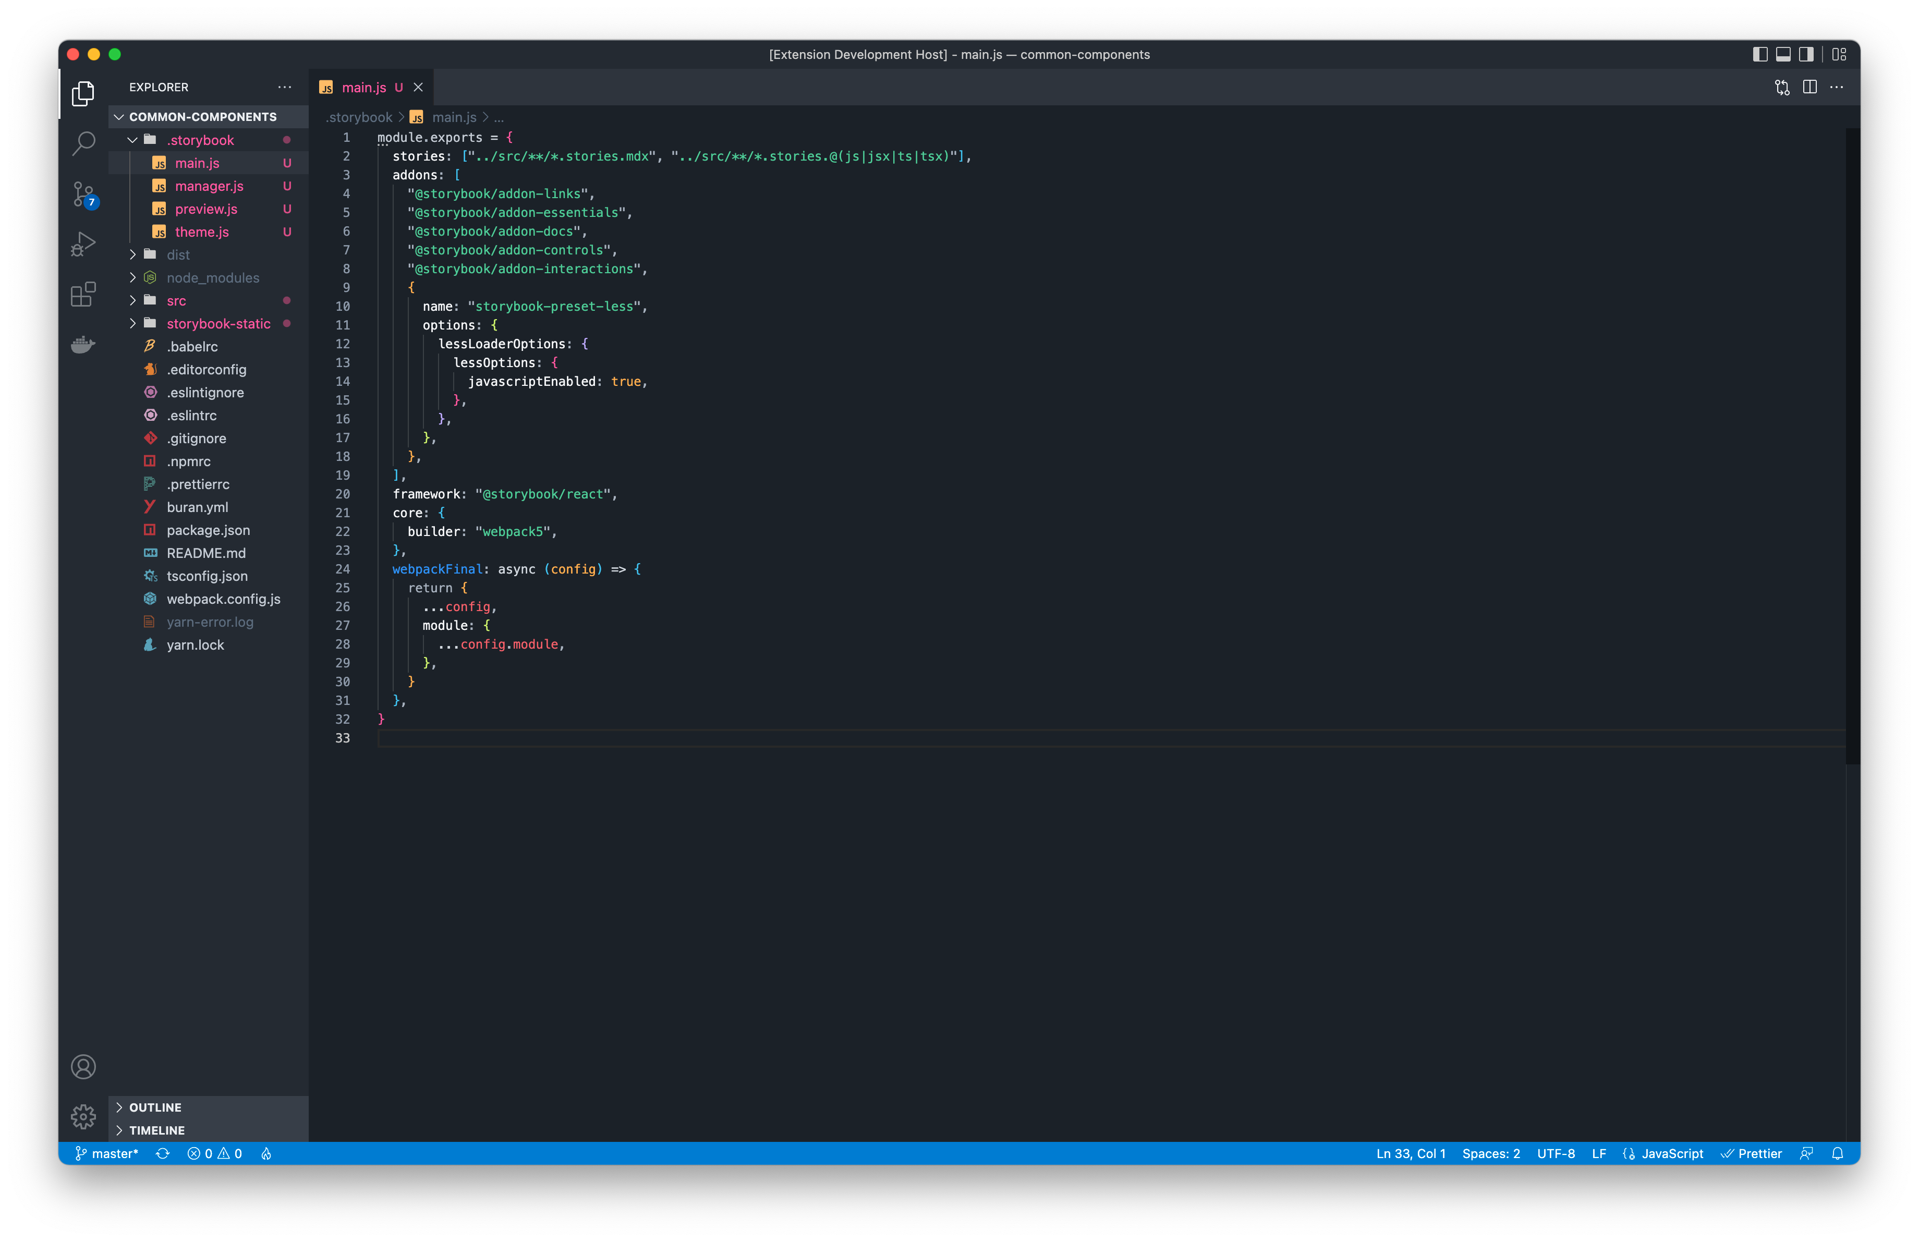Toggle the bottom Panel layout button
The width and height of the screenshot is (1919, 1242).
coord(1783,54)
